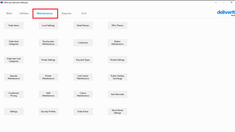
Task: Open Public Holiday Surcharge
Action: [117, 77]
